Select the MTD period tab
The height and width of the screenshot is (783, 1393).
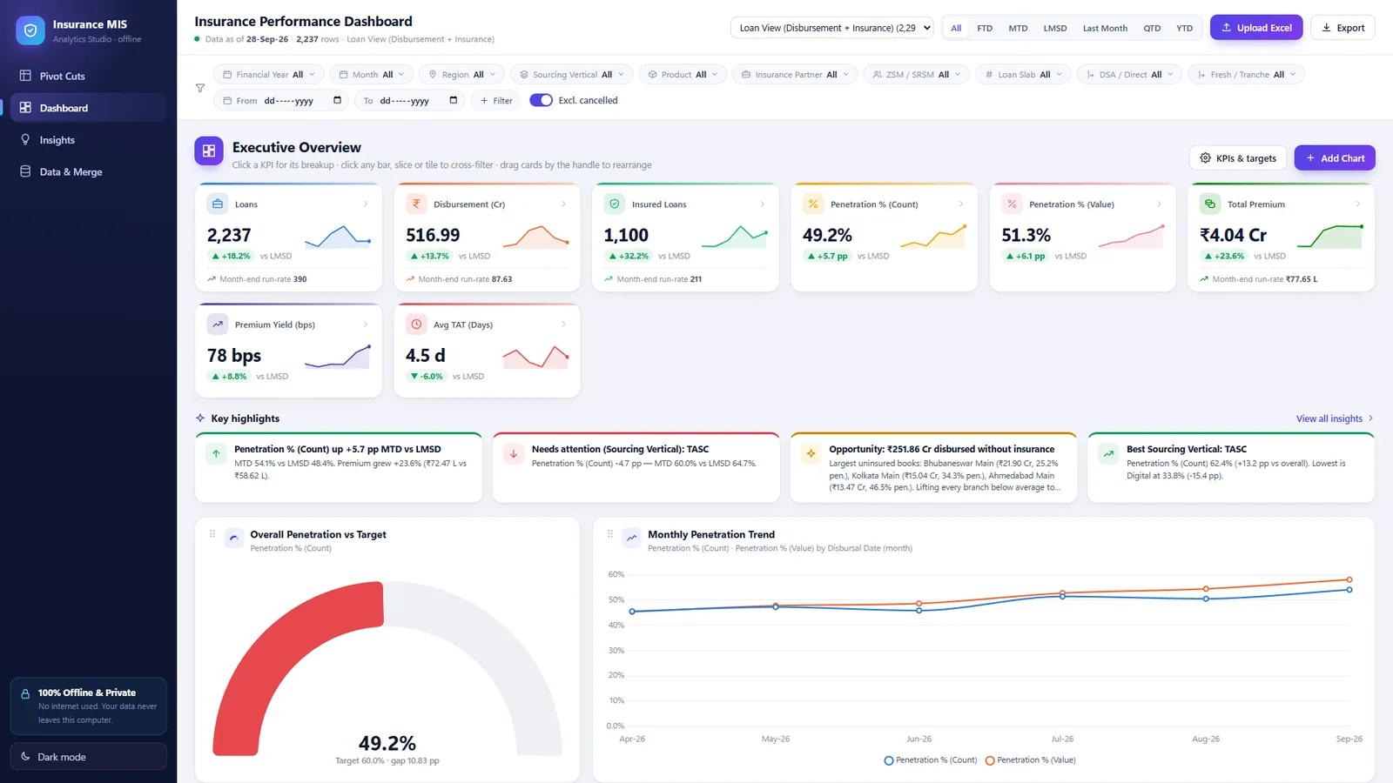1018,28
